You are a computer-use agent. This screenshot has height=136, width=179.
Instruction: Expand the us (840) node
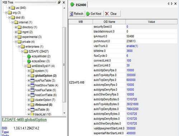10,8
